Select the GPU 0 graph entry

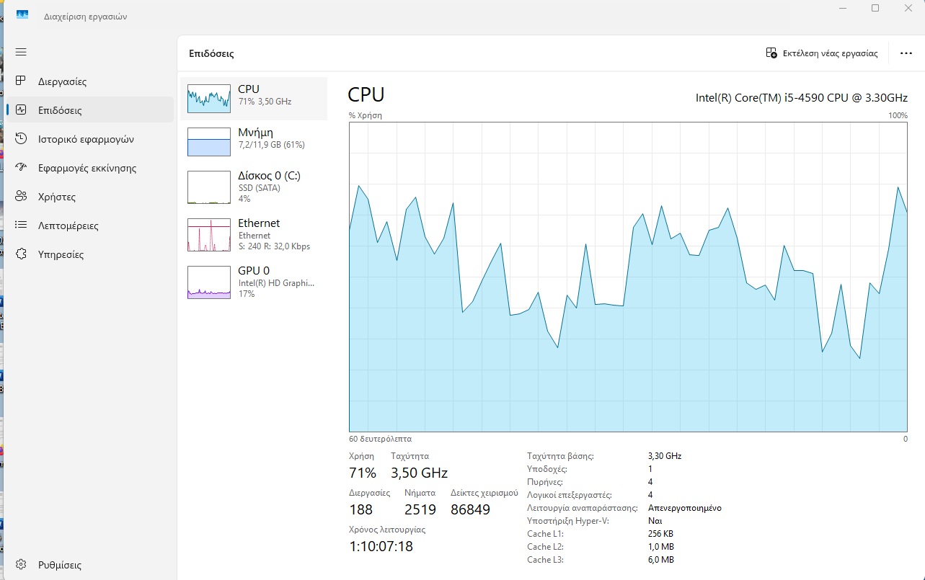[x=209, y=282]
